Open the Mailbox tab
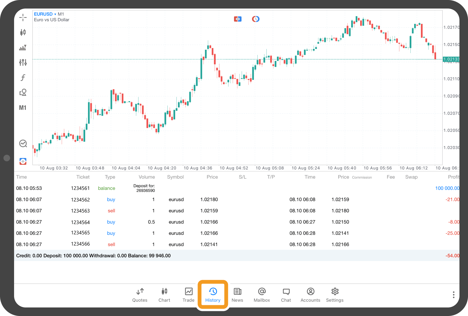This screenshot has width=468, height=316. 262,295
